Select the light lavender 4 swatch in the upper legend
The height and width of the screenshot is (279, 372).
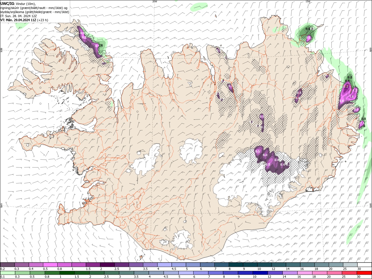164,265
